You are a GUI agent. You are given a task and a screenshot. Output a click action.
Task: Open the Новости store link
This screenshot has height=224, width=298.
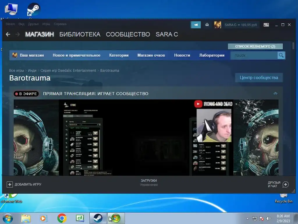click(182, 55)
